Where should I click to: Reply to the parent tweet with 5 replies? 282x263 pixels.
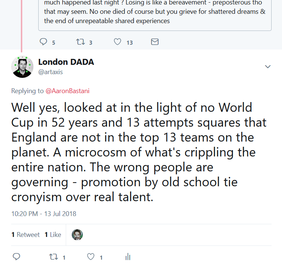point(44,42)
